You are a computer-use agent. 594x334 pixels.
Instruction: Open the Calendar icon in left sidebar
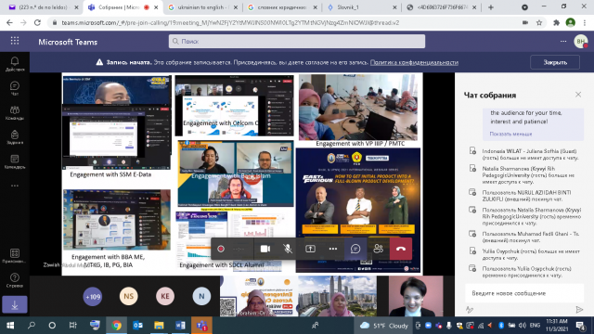click(15, 161)
